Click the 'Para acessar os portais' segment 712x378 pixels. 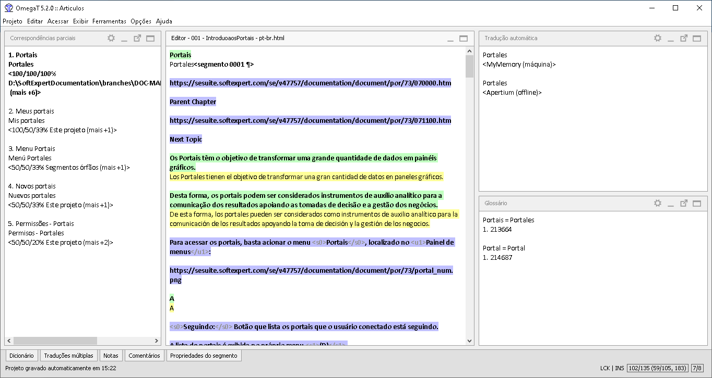(x=312, y=247)
